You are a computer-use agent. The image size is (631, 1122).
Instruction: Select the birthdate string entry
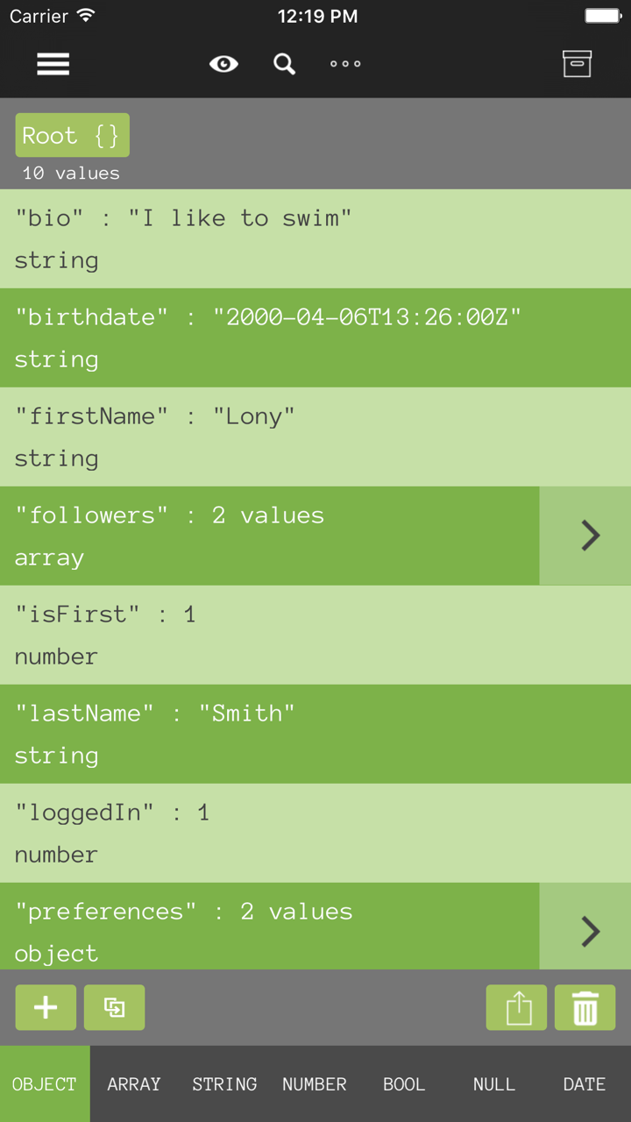point(263,337)
